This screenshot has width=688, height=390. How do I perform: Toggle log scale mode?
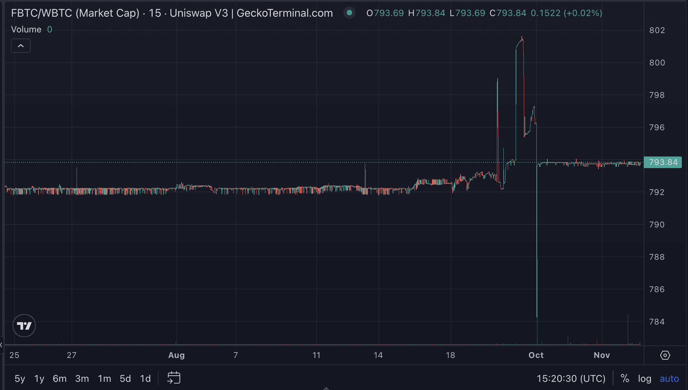644,378
